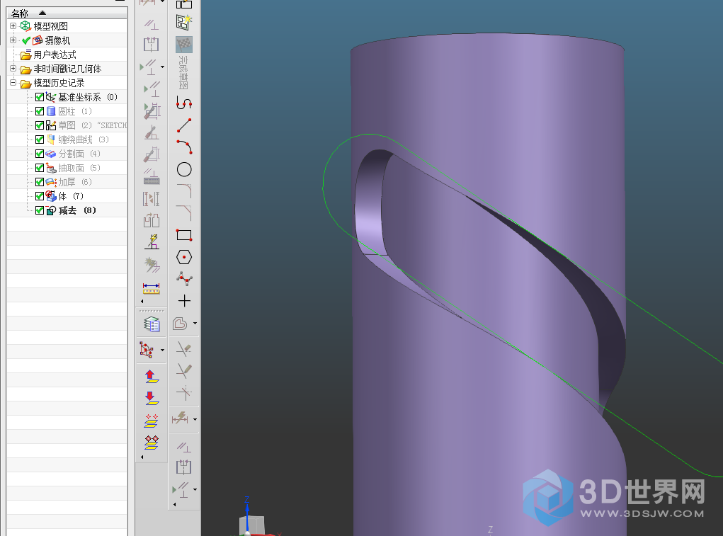Select the 体 (7) feature
723x536 pixels.
(x=71, y=196)
